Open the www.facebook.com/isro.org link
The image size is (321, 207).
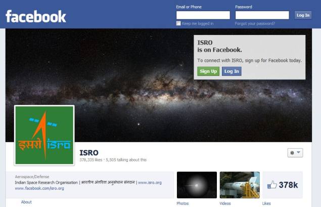pos(39,188)
